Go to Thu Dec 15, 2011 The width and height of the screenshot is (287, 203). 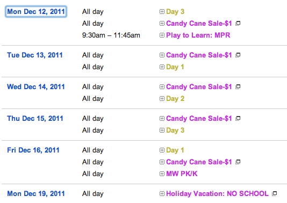point(35,119)
